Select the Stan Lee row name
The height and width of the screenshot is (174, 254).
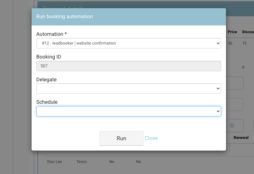pos(54,162)
